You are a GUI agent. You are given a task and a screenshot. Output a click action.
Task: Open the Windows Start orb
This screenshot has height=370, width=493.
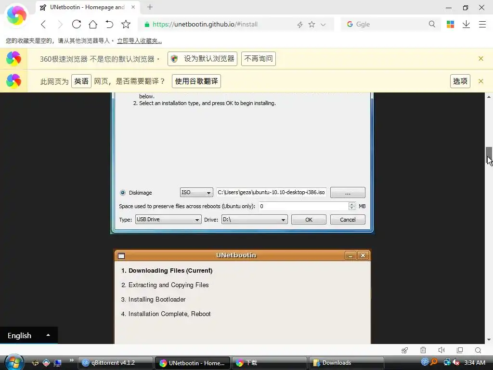(x=14, y=362)
